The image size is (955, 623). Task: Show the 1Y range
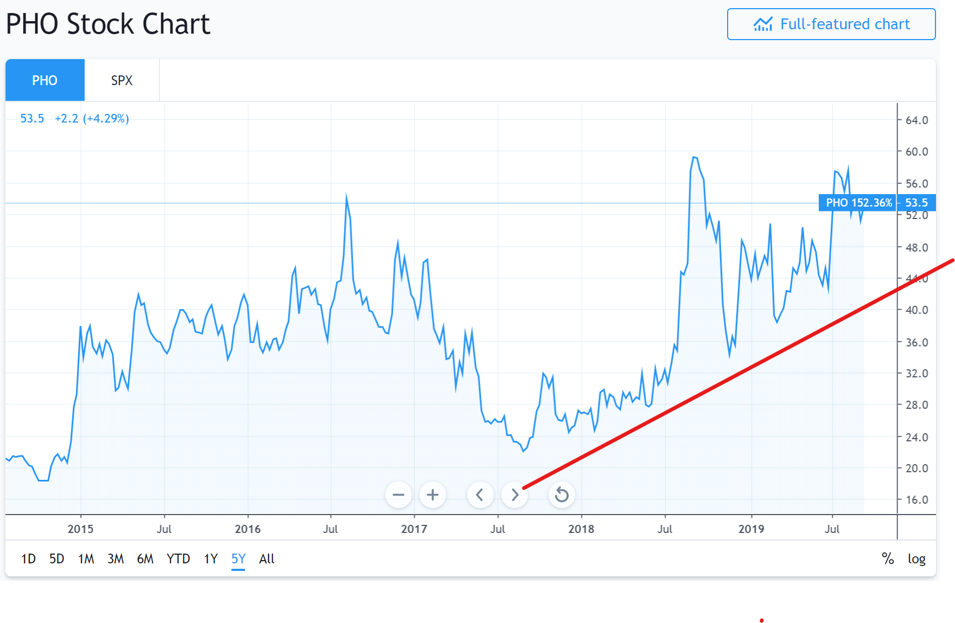tap(211, 558)
